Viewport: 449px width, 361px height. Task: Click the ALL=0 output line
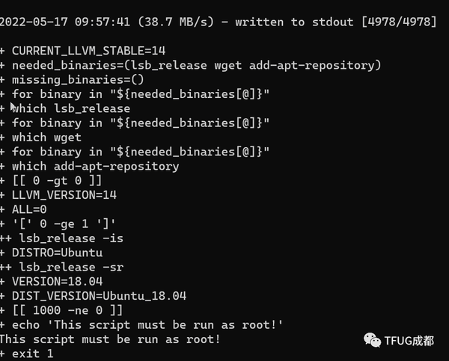coord(23,210)
